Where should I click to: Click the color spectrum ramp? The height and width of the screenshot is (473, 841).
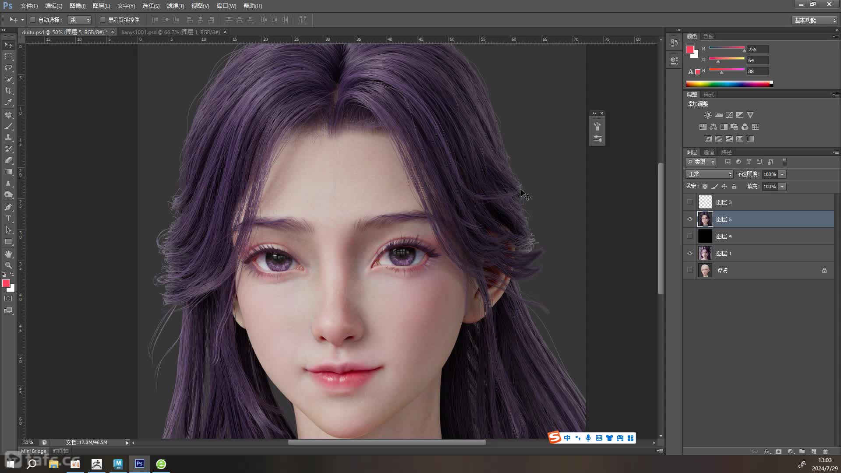[729, 84]
